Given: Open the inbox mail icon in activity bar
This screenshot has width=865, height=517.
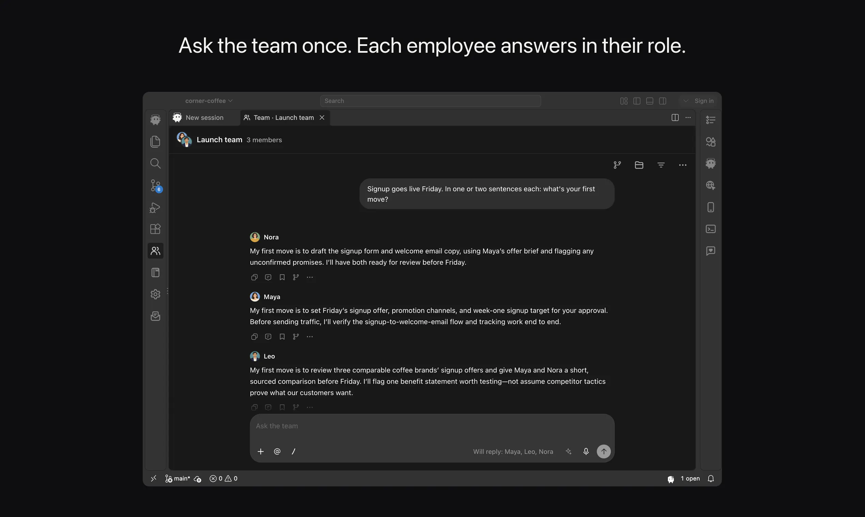Looking at the screenshot, I should pyautogui.click(x=155, y=316).
